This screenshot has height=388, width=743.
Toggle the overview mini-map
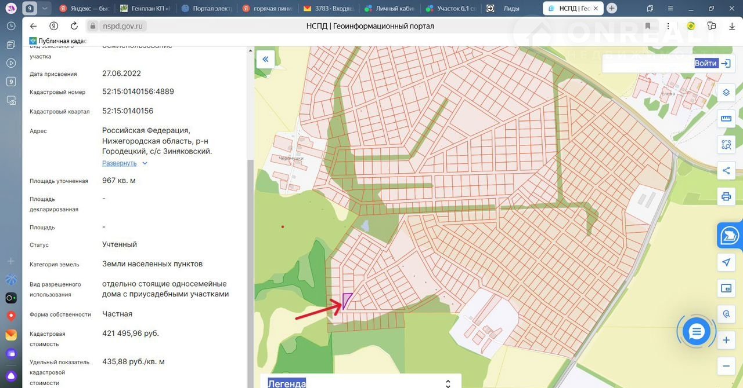pyautogui.click(x=726, y=288)
